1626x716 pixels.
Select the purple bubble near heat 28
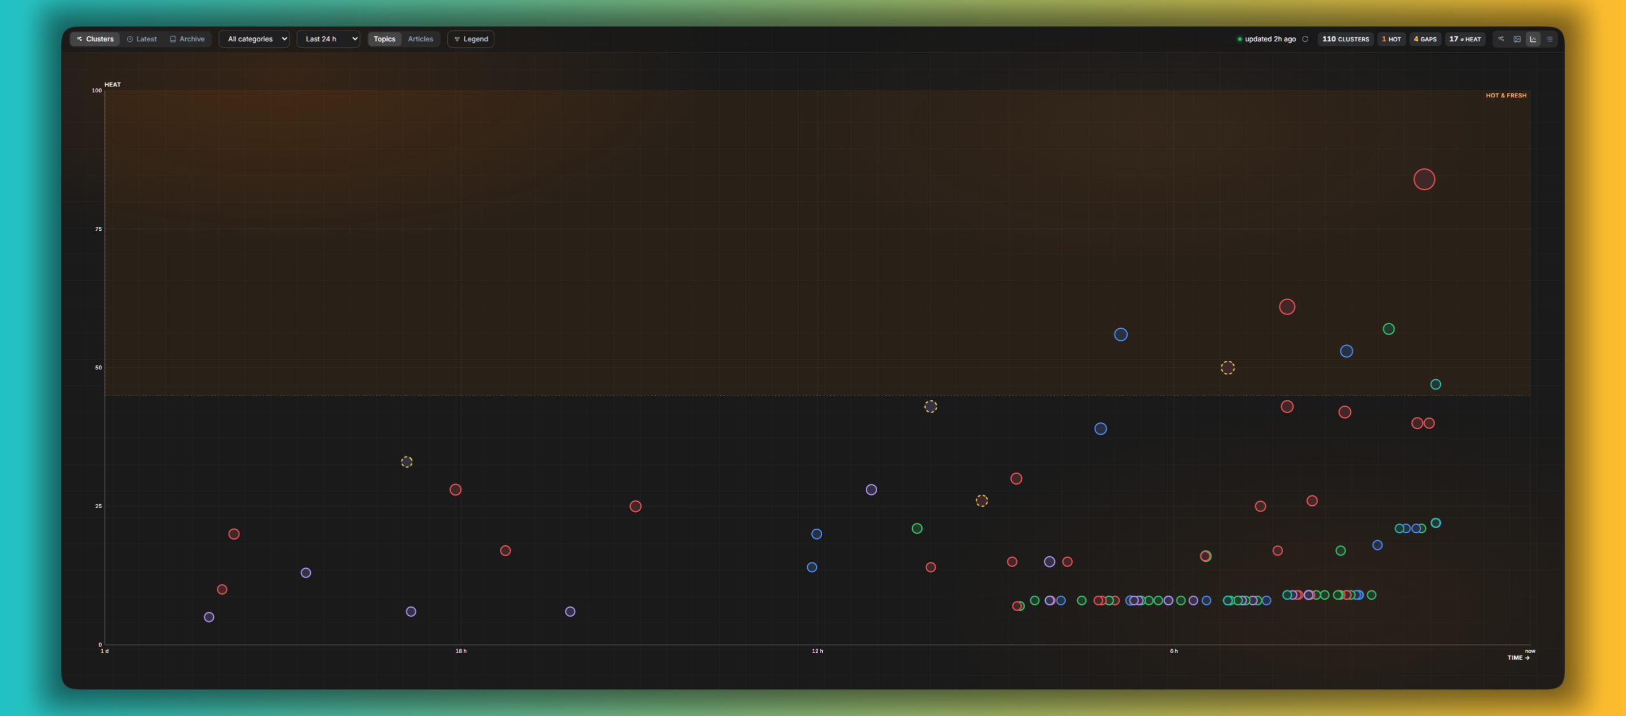pyautogui.click(x=871, y=490)
